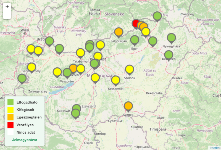
Task: Select the yellow marker above Szolnok
Action: pos(129,70)
